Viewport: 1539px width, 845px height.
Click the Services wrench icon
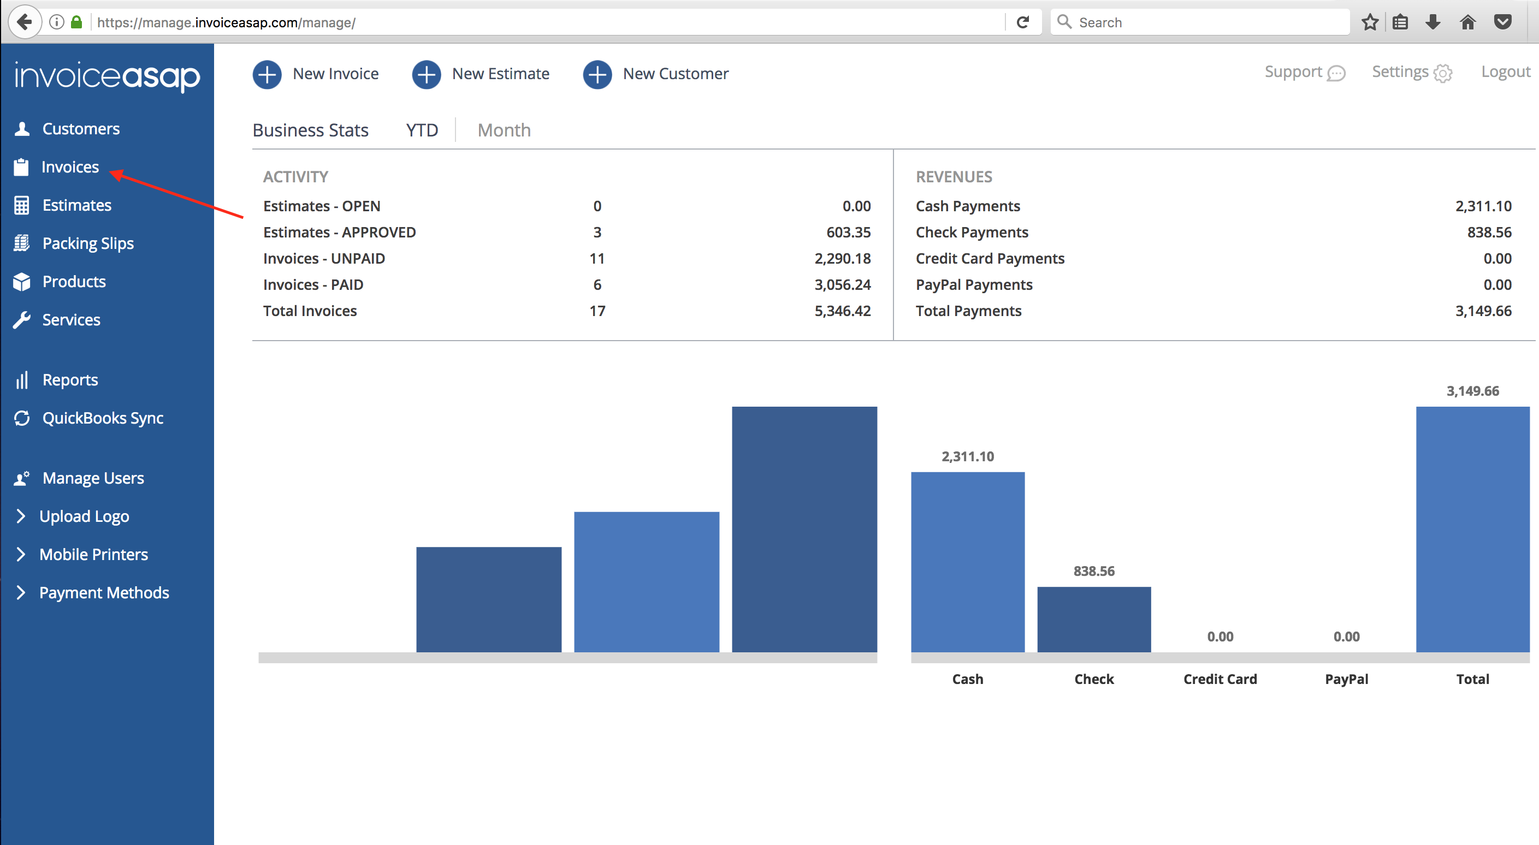pos(22,319)
